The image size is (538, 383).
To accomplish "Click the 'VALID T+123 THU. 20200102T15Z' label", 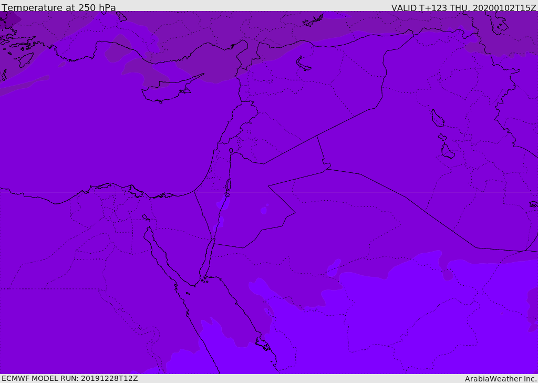I will (x=463, y=8).
